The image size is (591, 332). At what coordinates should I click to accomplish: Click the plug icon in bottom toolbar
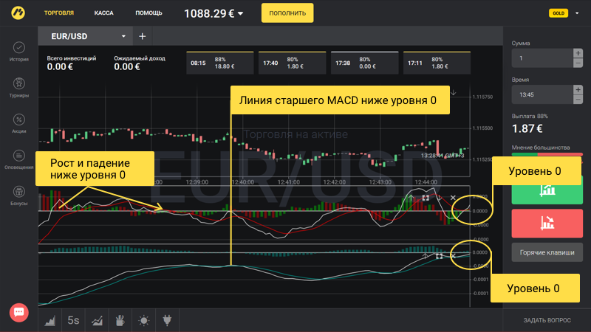pyautogui.click(x=167, y=320)
